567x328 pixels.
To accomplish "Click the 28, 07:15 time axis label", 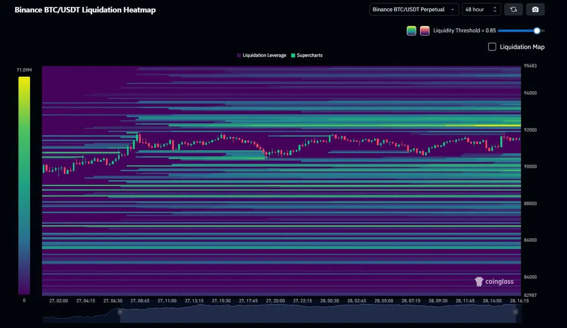I will pos(411,301).
